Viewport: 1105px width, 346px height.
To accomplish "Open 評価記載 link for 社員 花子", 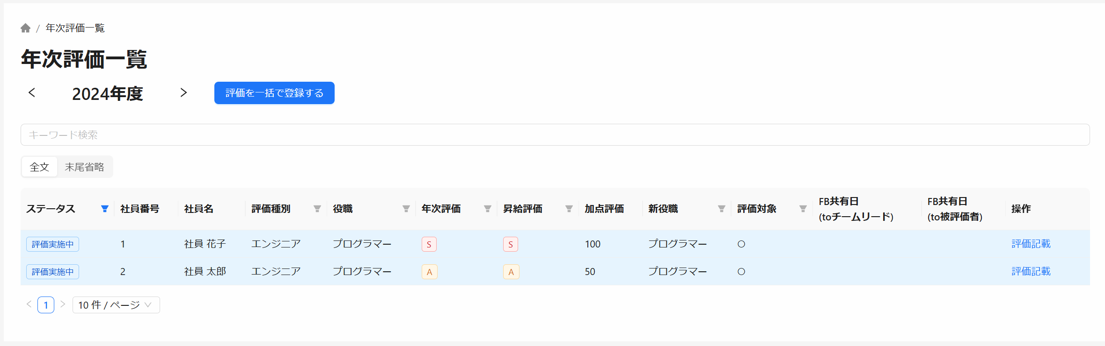I will coord(1031,244).
